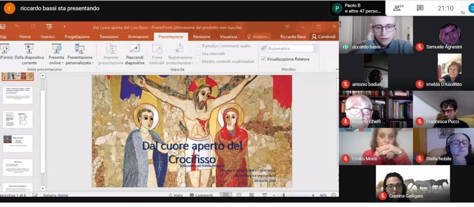This screenshot has width=474, height=207.
Task: Click the Riccardo Bassi account name
Action: point(293,37)
